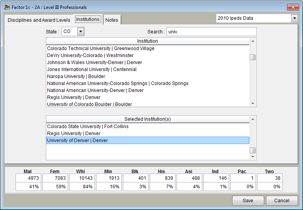Select DeVry University-Colorado | Westminster
303x210 pixels.
click(148, 56)
